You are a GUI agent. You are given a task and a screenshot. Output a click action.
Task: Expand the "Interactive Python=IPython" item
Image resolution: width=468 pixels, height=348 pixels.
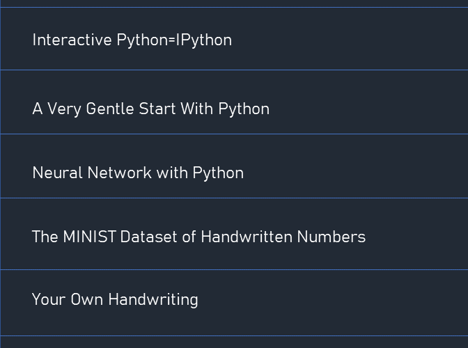132,40
